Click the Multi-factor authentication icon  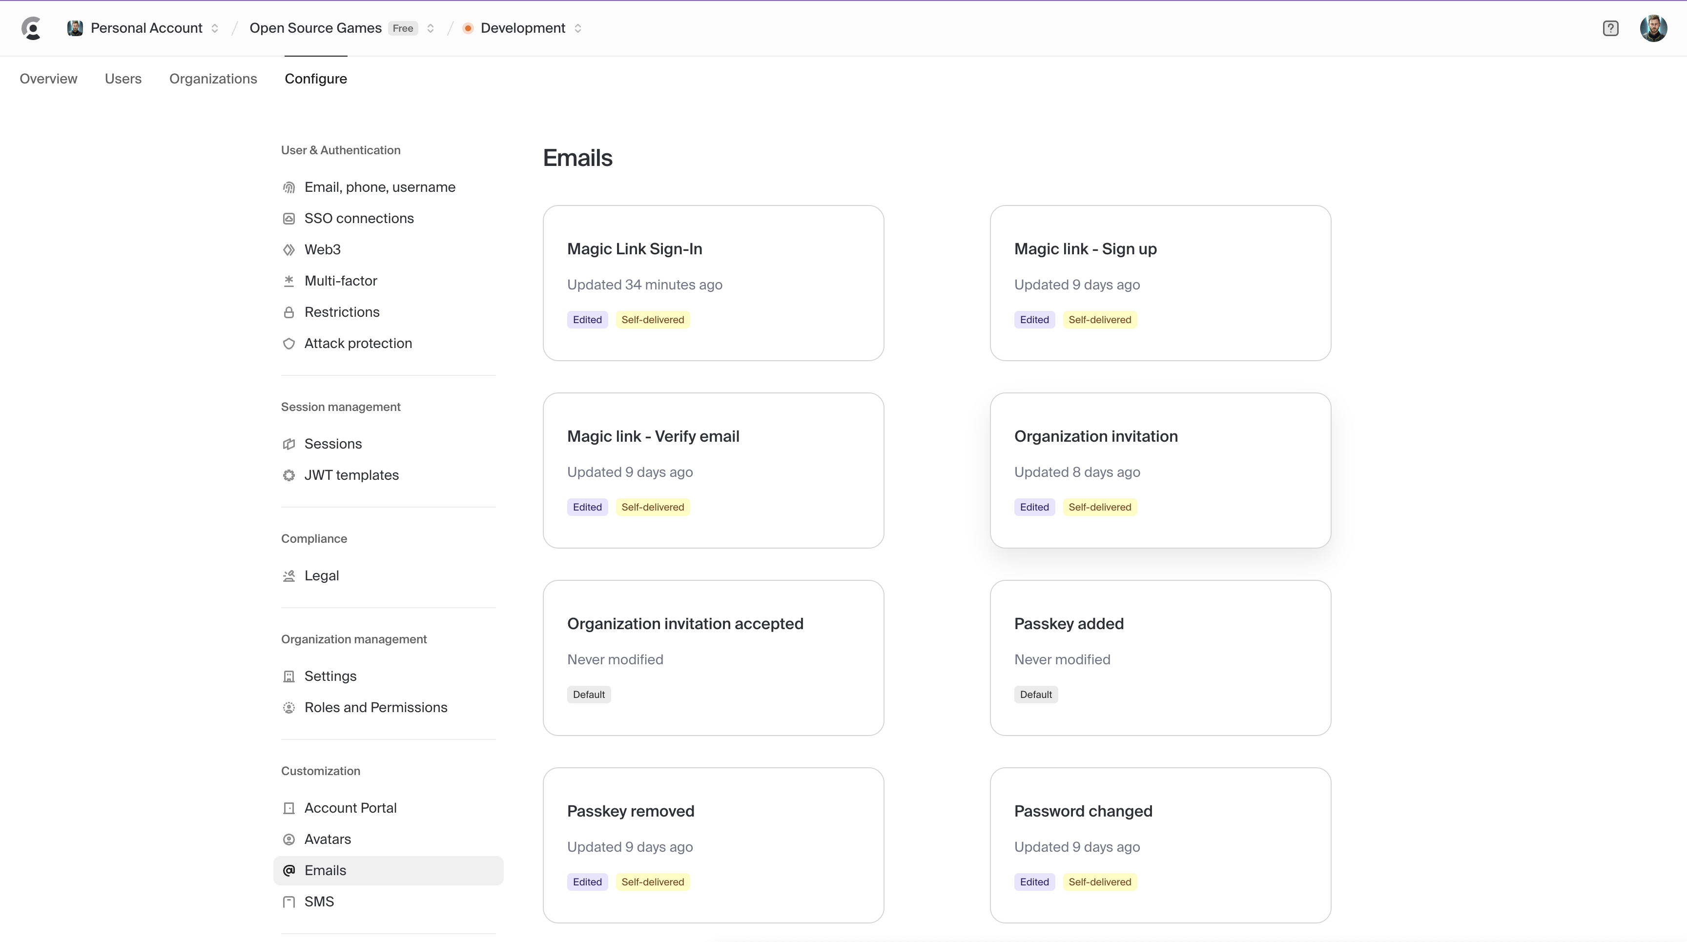coord(289,281)
